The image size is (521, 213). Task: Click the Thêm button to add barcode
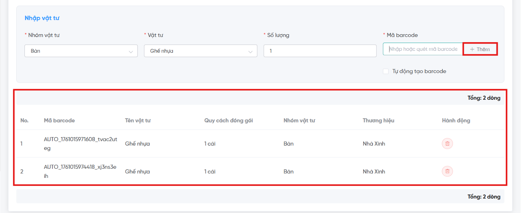[480, 49]
